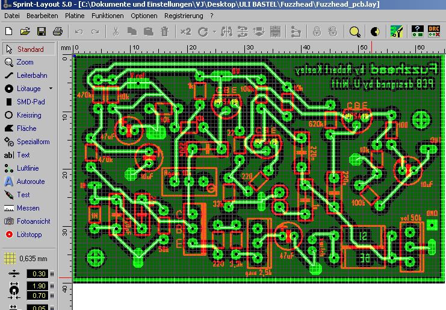Open the Platine menu
This screenshot has width=446, height=310.
[75, 16]
